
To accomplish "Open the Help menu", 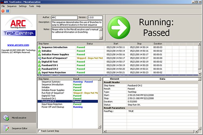I will 38,6.
